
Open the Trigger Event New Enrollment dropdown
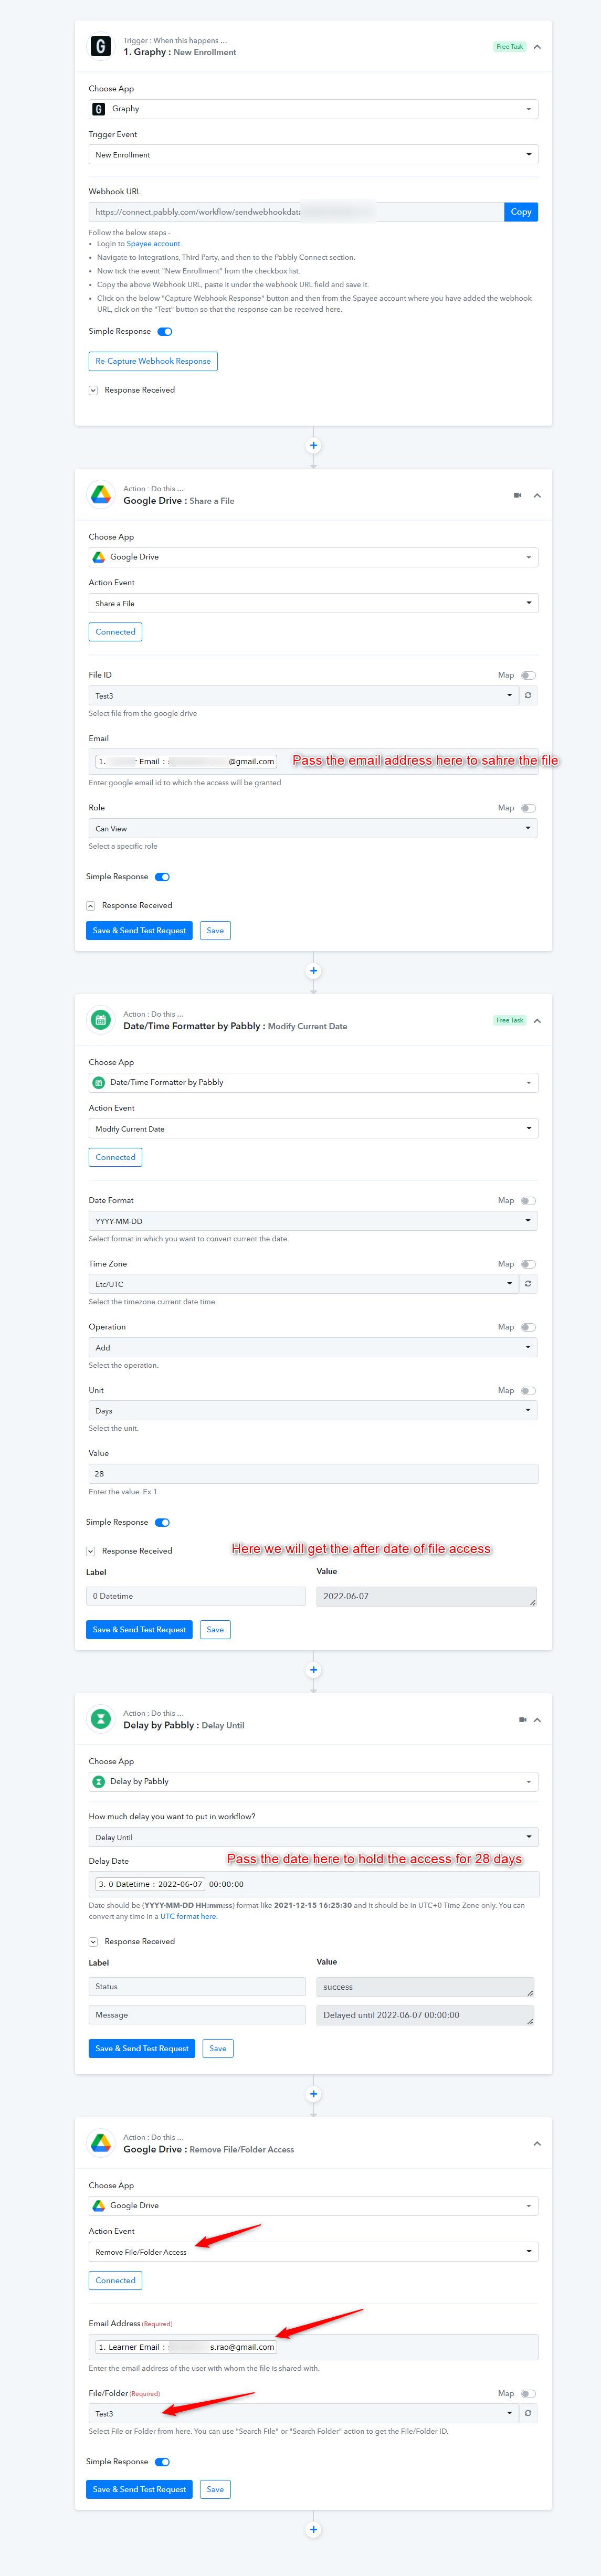(x=313, y=154)
